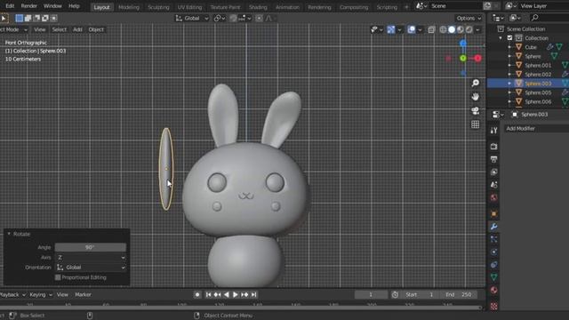
Task: Open the Physics properties tab
Action: [494, 252]
